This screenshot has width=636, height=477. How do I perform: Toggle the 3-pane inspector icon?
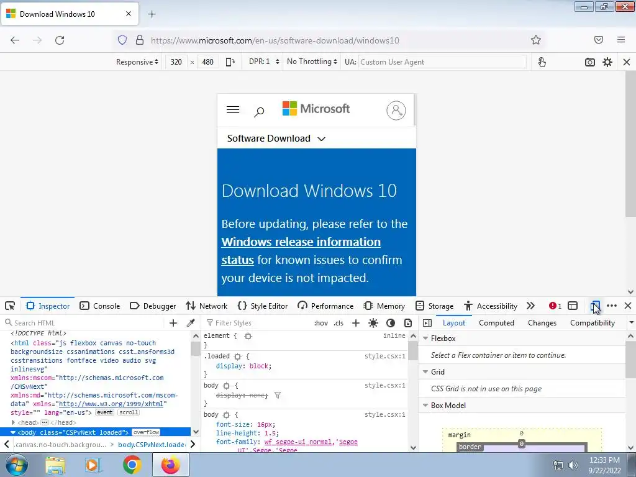(427, 323)
